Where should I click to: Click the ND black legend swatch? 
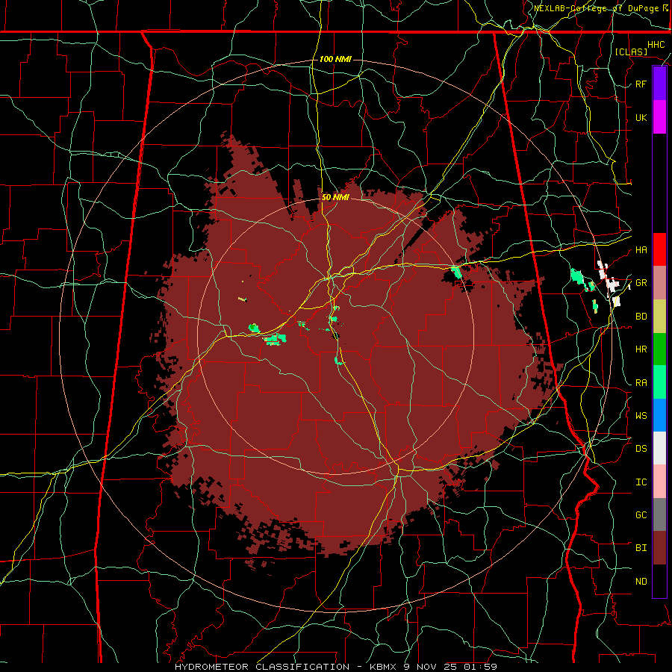(659, 581)
